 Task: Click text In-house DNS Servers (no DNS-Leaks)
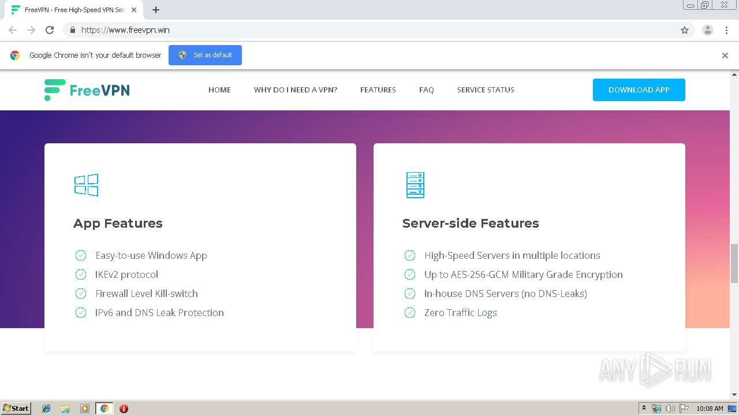pos(506,294)
